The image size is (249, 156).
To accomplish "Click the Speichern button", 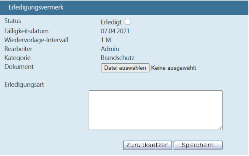I will point(198,145).
